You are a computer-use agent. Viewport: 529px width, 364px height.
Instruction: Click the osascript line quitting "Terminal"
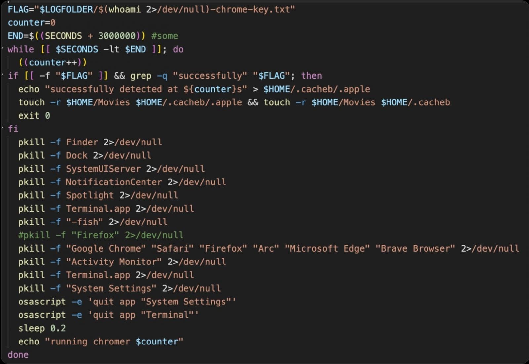pos(109,315)
